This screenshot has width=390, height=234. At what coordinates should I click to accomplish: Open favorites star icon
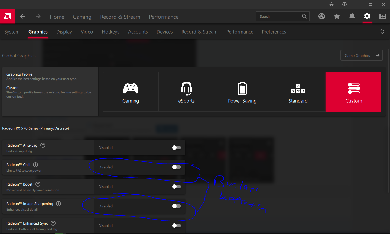tap(337, 17)
